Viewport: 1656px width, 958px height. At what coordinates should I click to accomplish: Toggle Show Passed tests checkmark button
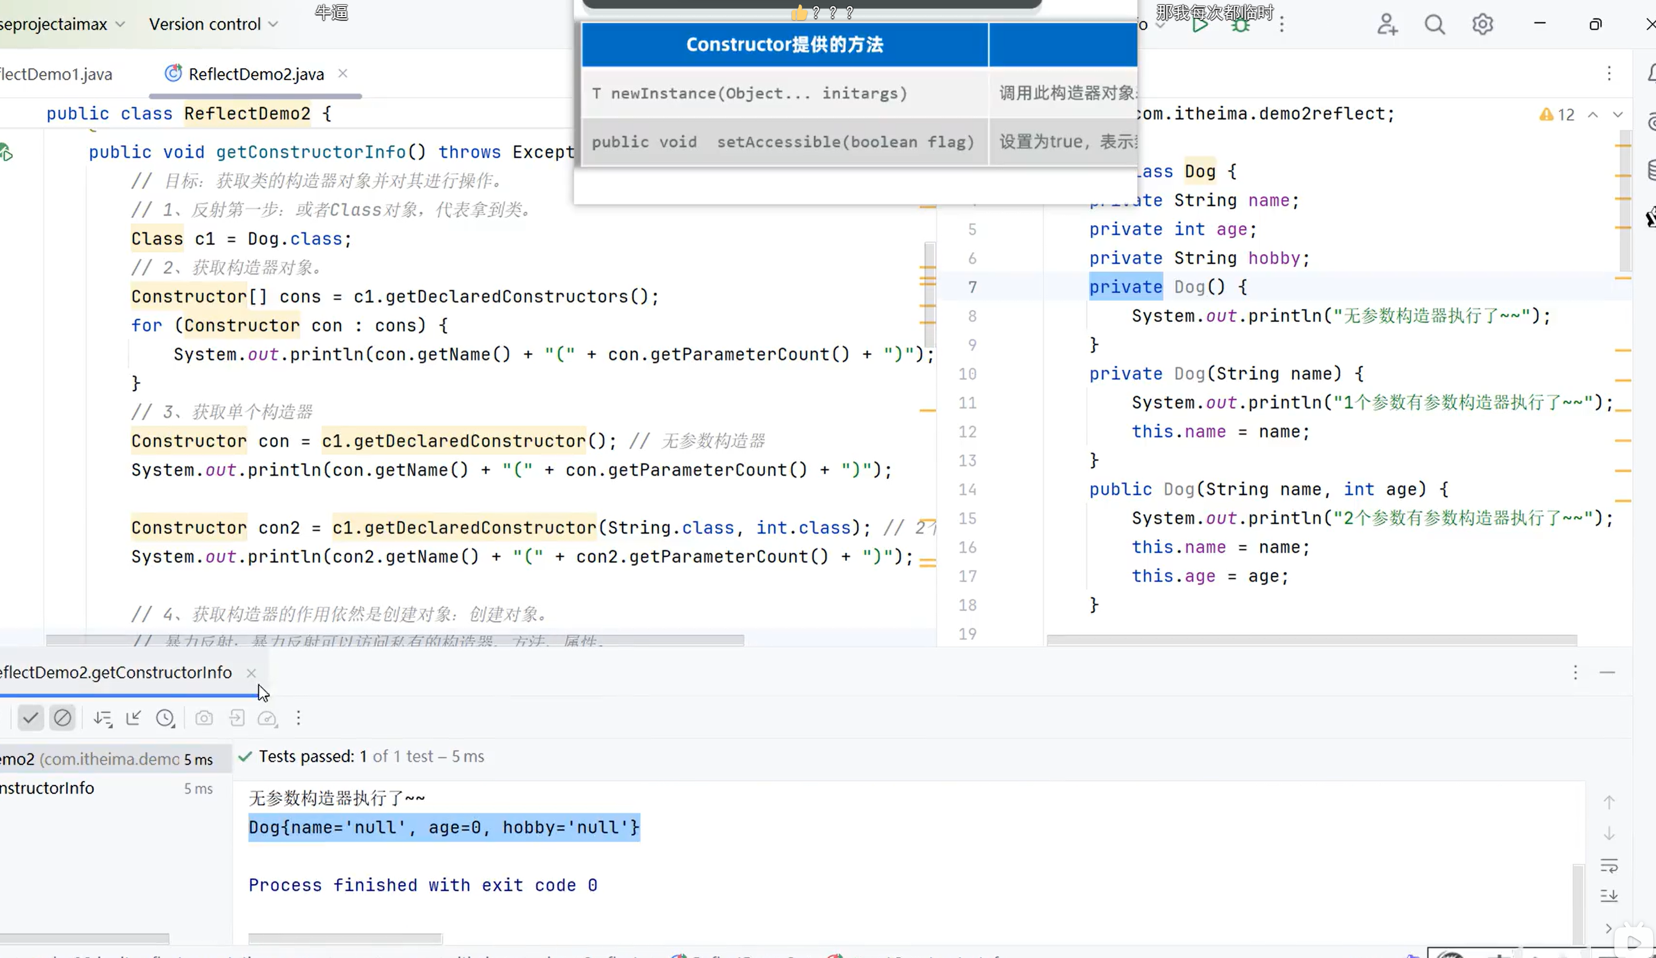[30, 717]
